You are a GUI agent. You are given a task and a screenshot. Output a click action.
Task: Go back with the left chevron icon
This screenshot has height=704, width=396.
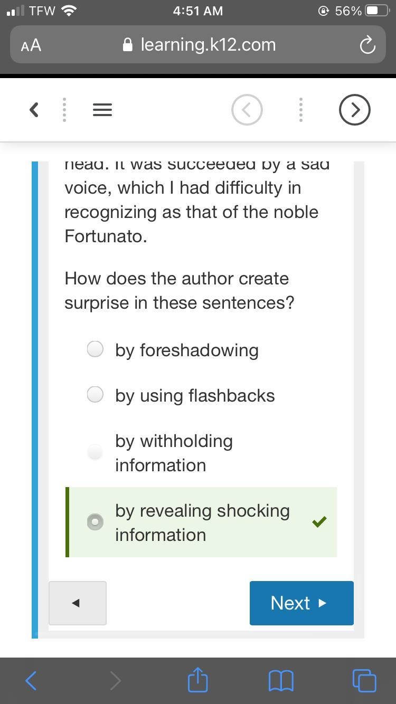point(34,110)
